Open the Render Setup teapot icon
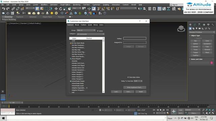 pyautogui.click(x=179, y=9)
